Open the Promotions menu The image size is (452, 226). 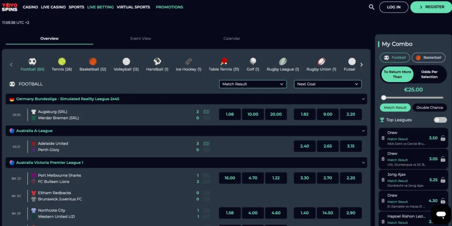[169, 7]
